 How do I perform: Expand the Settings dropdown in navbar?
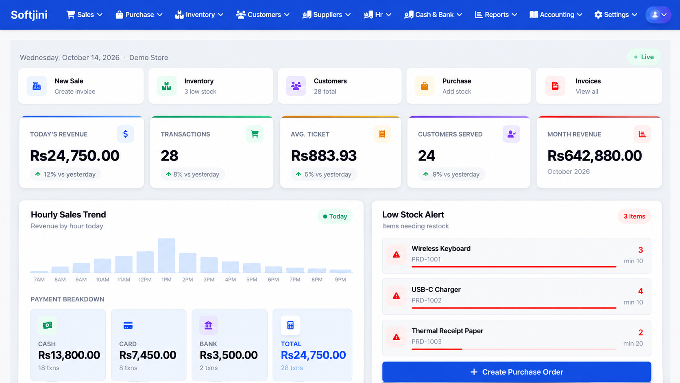tap(615, 15)
